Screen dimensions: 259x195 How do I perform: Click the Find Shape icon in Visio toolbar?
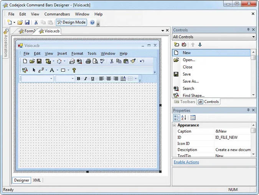(25, 70)
